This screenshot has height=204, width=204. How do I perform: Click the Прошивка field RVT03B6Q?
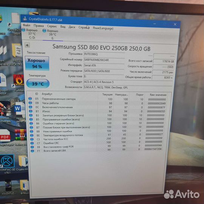(104, 54)
